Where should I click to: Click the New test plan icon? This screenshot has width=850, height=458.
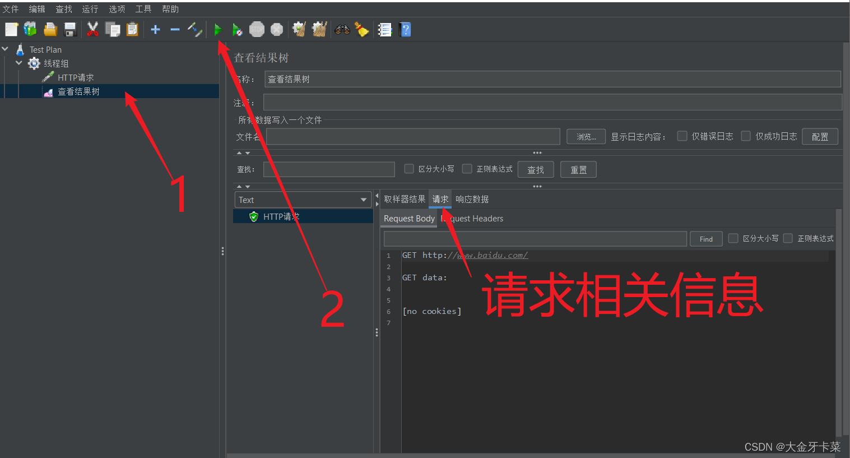(x=11, y=29)
